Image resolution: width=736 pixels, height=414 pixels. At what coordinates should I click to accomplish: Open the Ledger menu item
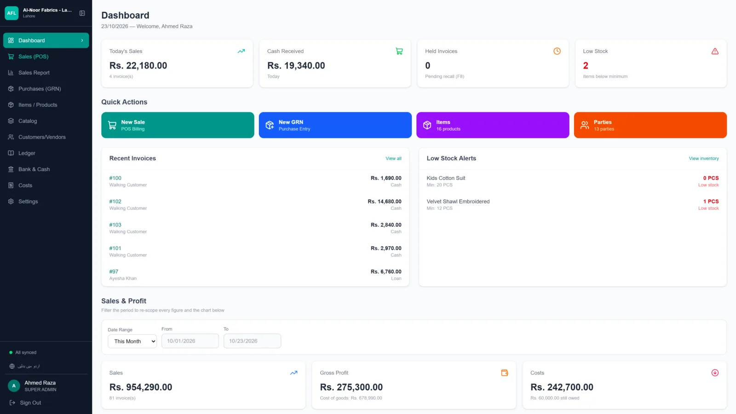pos(46,153)
